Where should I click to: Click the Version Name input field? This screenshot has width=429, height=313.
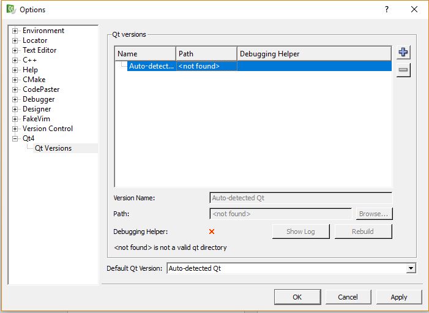tap(300, 198)
